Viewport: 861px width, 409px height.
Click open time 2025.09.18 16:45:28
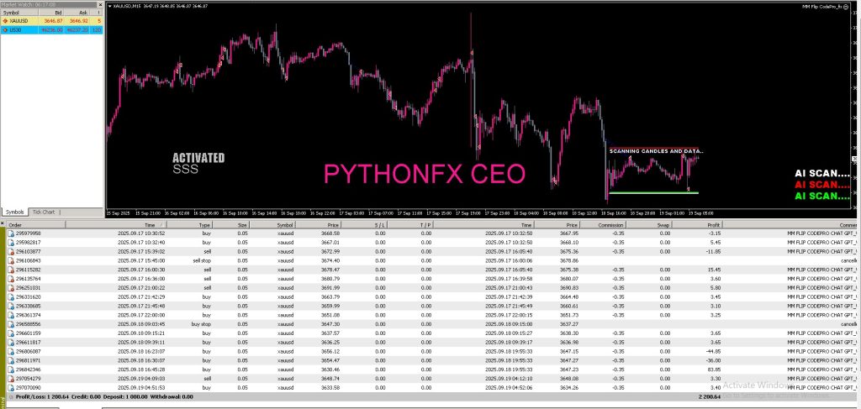point(141,369)
